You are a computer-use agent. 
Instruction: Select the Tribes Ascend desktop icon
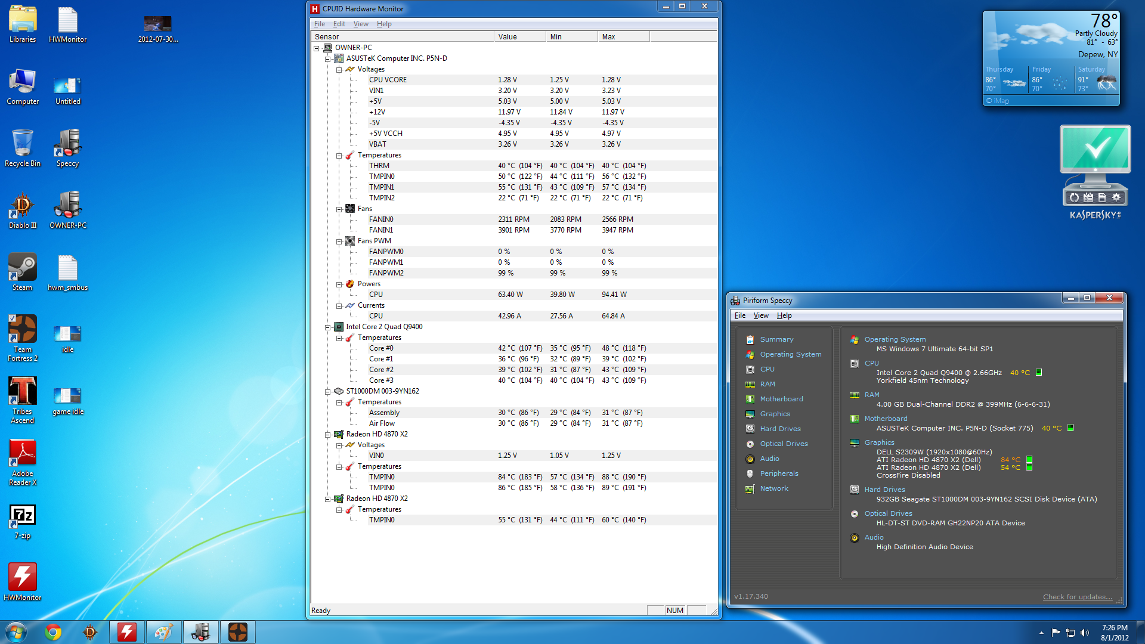pos(23,400)
